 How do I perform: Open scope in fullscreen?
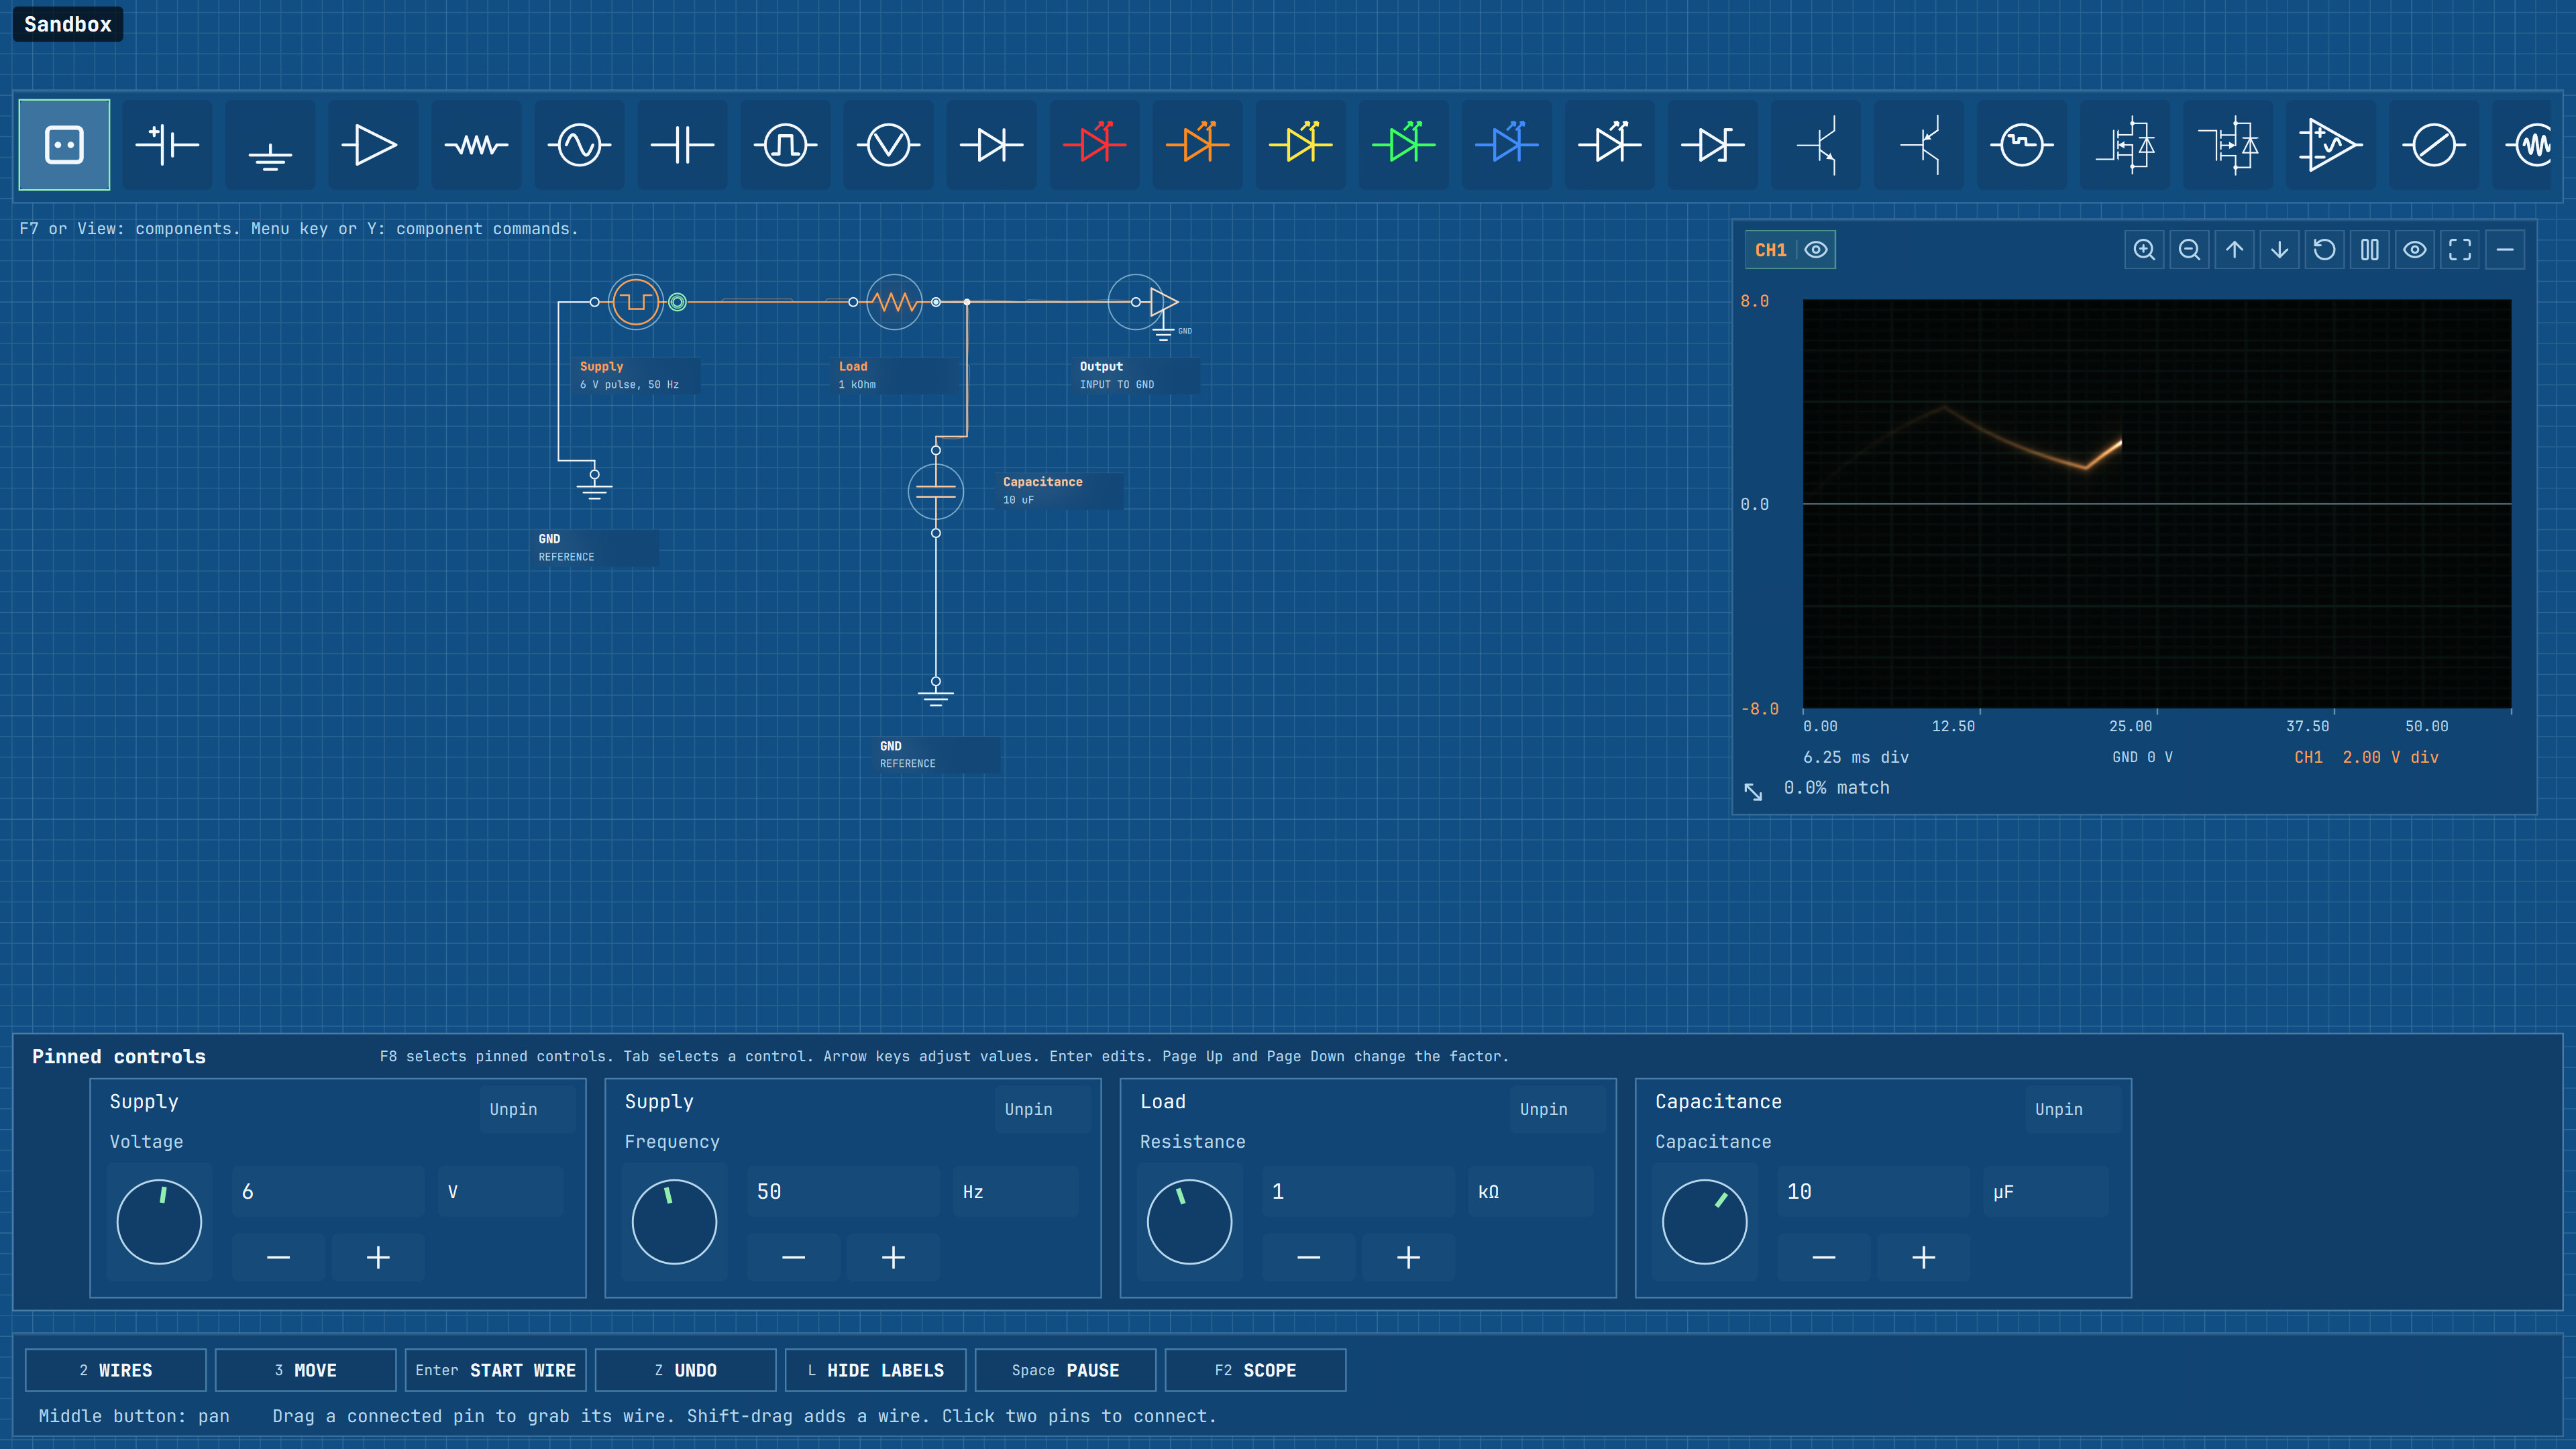(2459, 250)
